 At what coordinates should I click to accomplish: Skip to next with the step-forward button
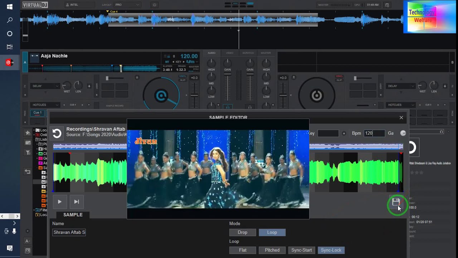coord(77,202)
